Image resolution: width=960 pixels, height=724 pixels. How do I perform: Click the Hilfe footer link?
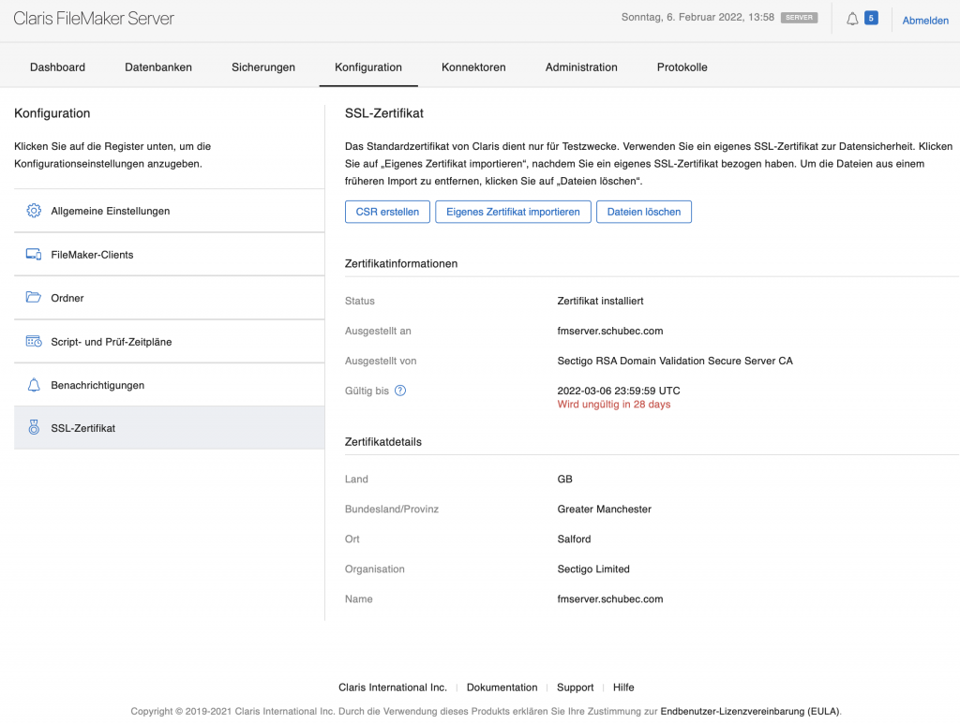[623, 687]
